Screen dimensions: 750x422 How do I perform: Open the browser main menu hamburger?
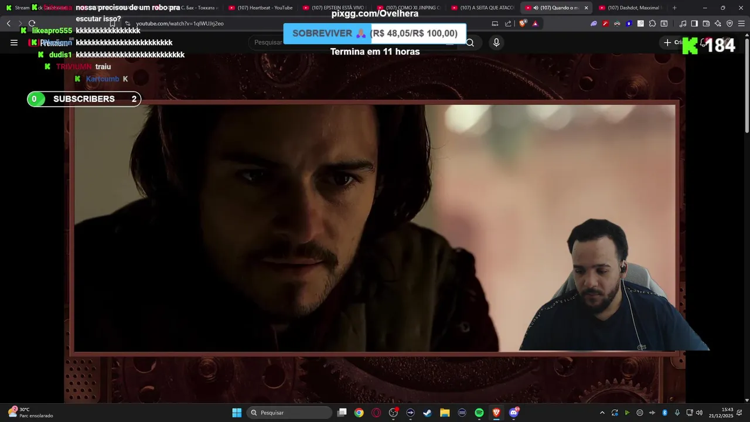click(741, 23)
